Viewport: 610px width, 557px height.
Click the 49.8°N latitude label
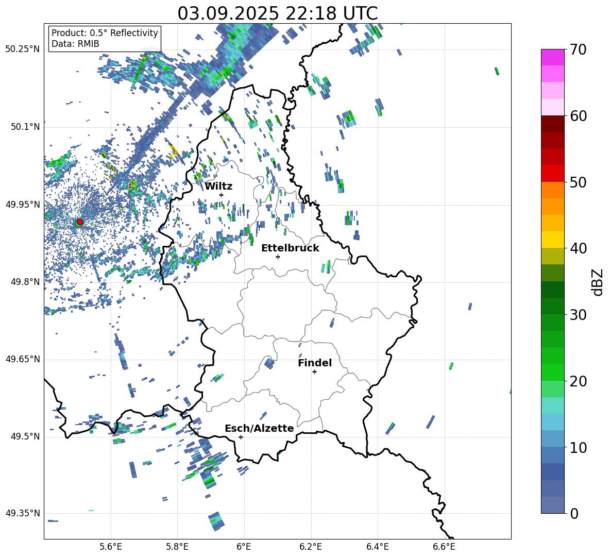tap(25, 282)
